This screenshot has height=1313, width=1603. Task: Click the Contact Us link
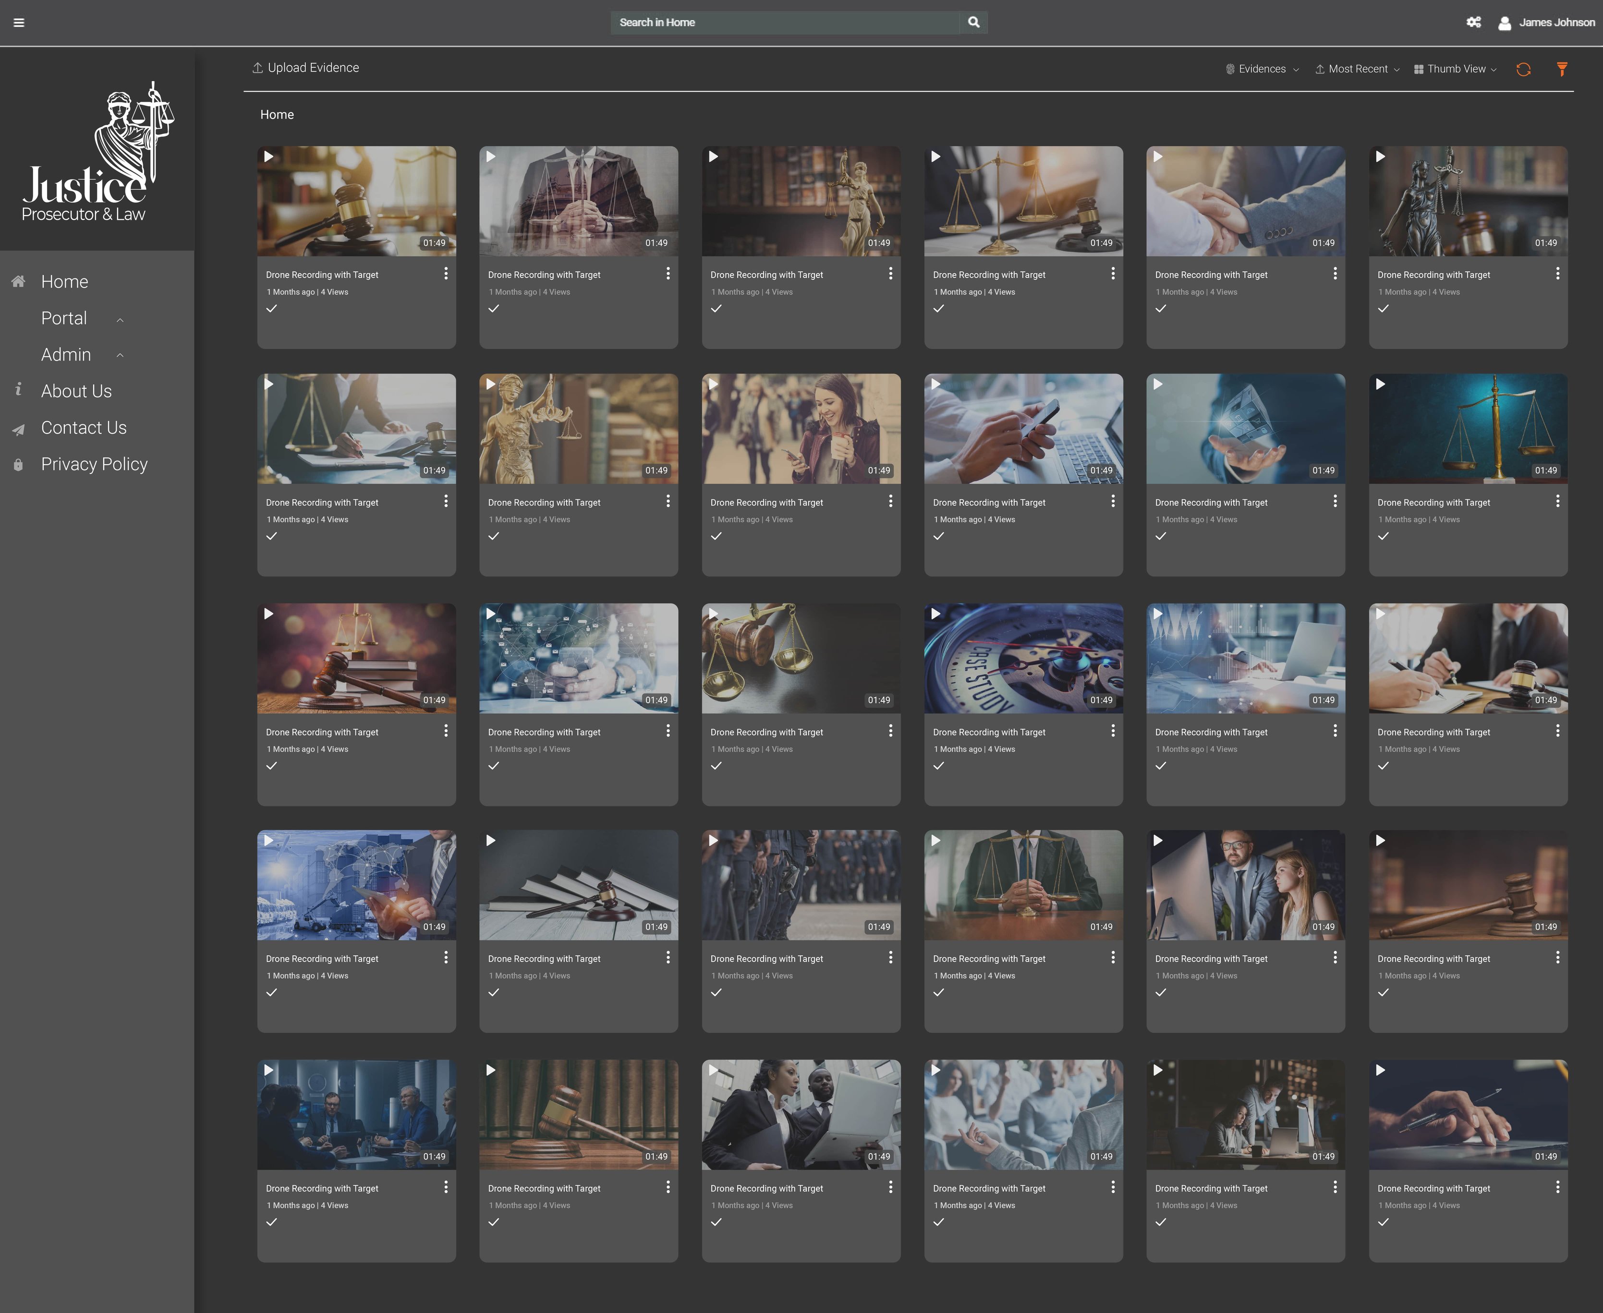point(83,428)
